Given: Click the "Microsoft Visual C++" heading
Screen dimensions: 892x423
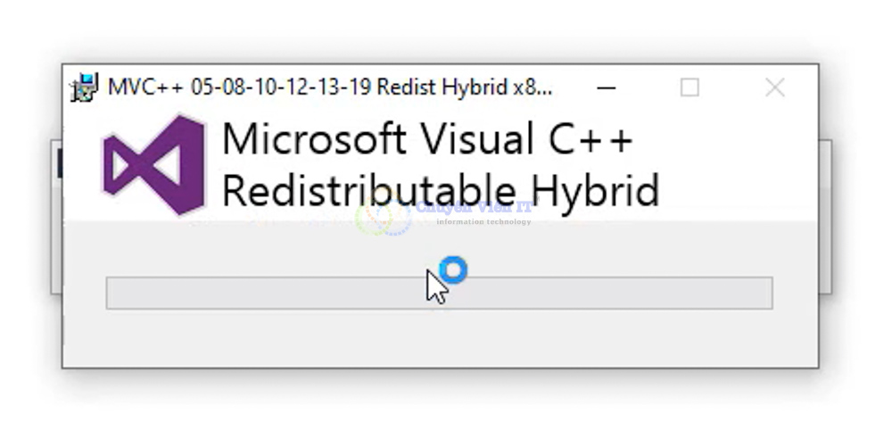Looking at the screenshot, I should click(x=427, y=140).
